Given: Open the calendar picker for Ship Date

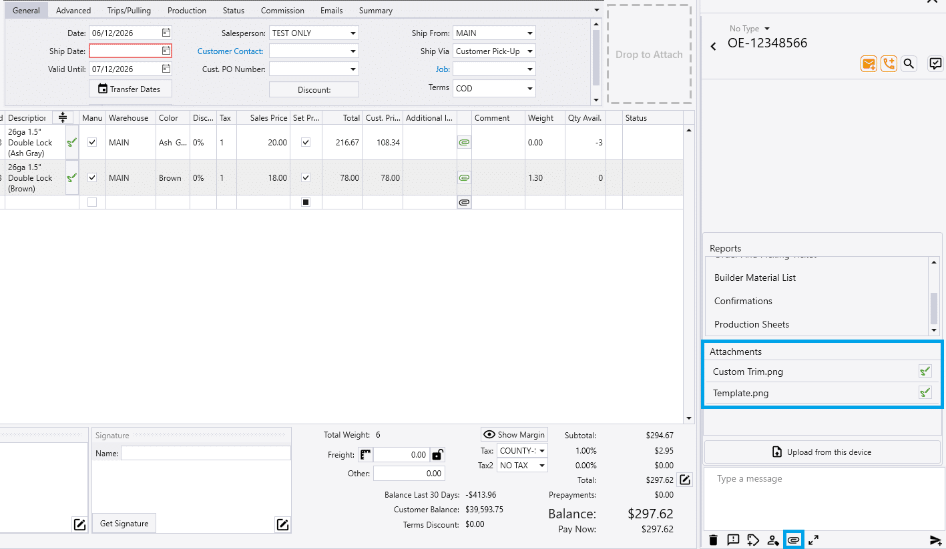Looking at the screenshot, I should (x=166, y=51).
